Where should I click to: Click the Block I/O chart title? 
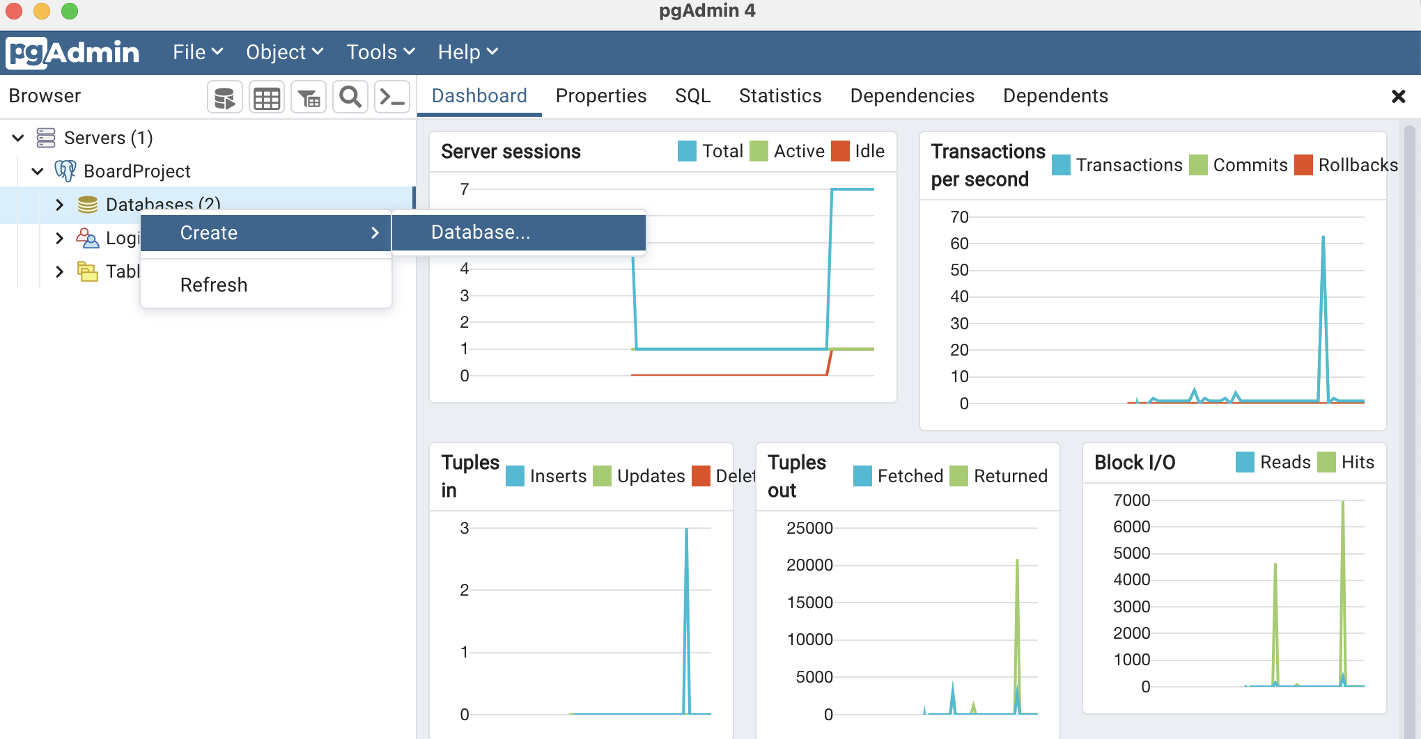1135,463
